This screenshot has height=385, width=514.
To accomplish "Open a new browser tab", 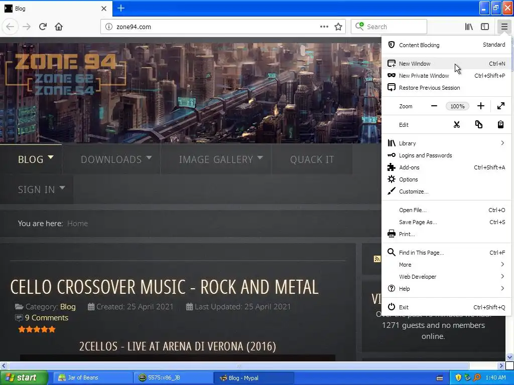I will click(x=121, y=8).
